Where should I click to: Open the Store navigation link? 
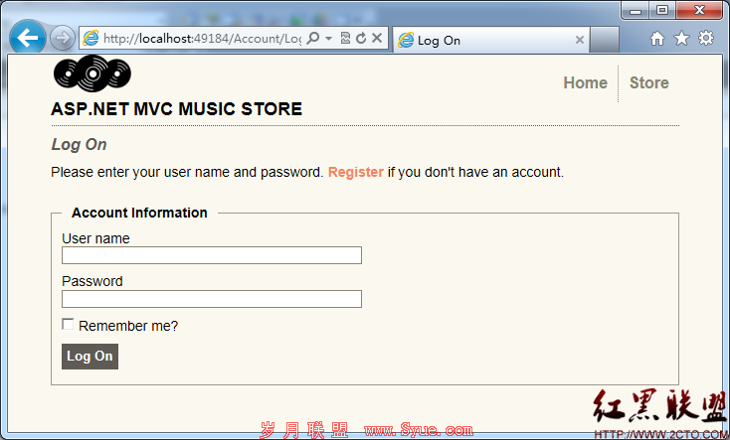tap(649, 82)
